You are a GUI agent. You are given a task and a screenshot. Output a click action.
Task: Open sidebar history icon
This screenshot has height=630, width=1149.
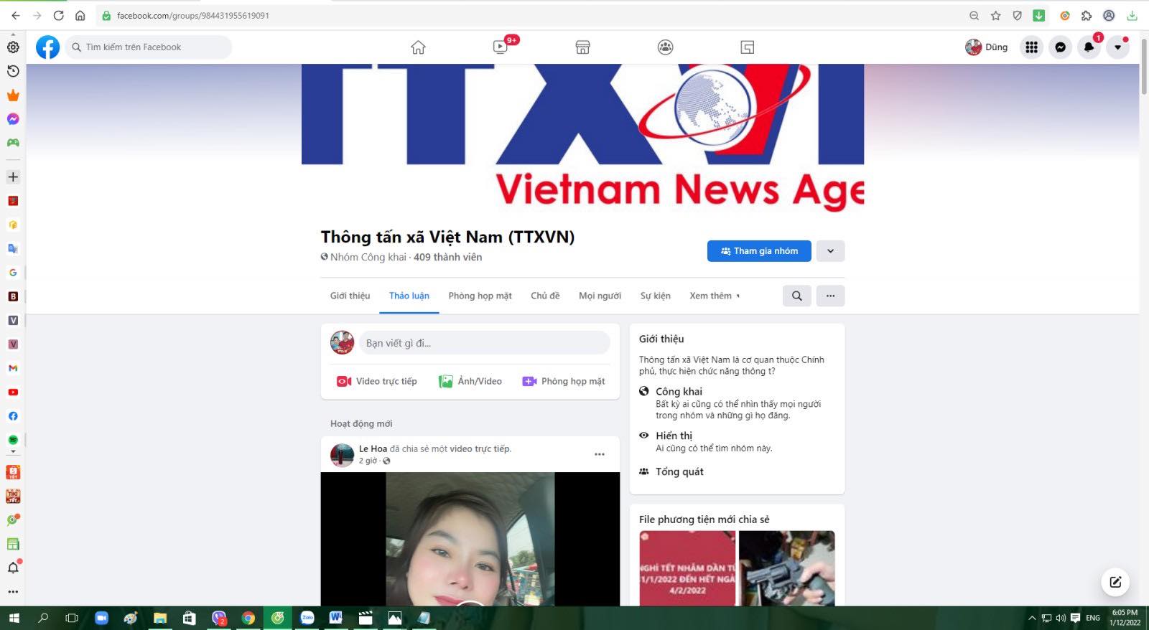(x=13, y=71)
